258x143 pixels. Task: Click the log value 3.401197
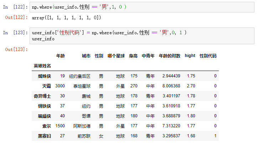pyautogui.click(x=171, y=96)
